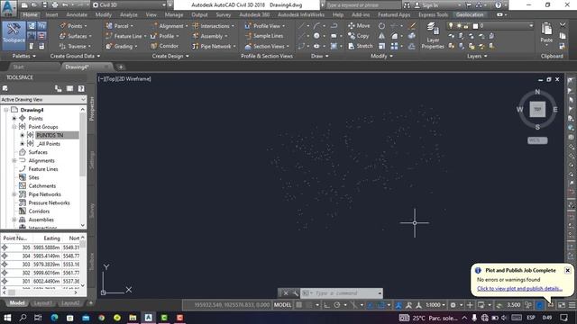Toggle MODEL space button in status bar
The height and width of the screenshot is (324, 577).
282,305
